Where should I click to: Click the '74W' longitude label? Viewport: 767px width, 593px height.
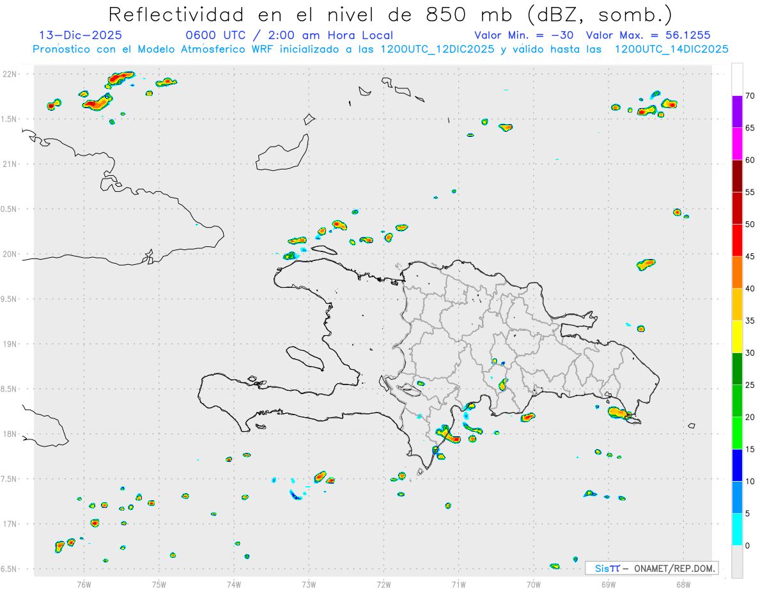(234, 585)
